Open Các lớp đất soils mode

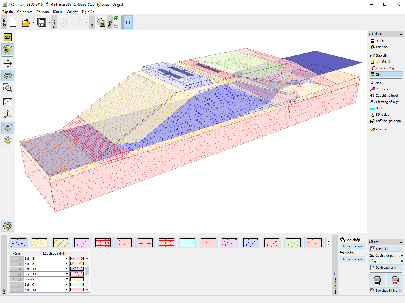(x=386, y=62)
